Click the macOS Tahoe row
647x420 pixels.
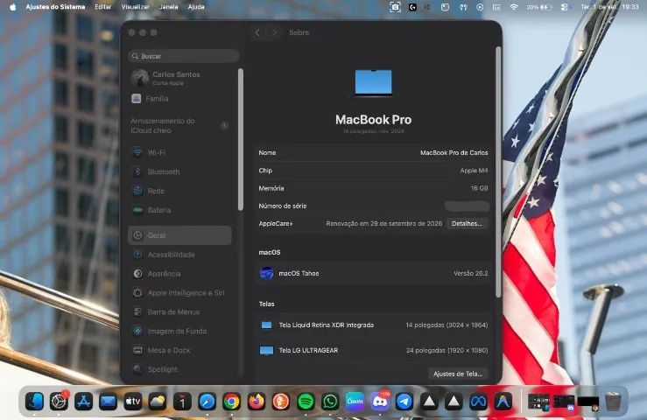tap(374, 273)
